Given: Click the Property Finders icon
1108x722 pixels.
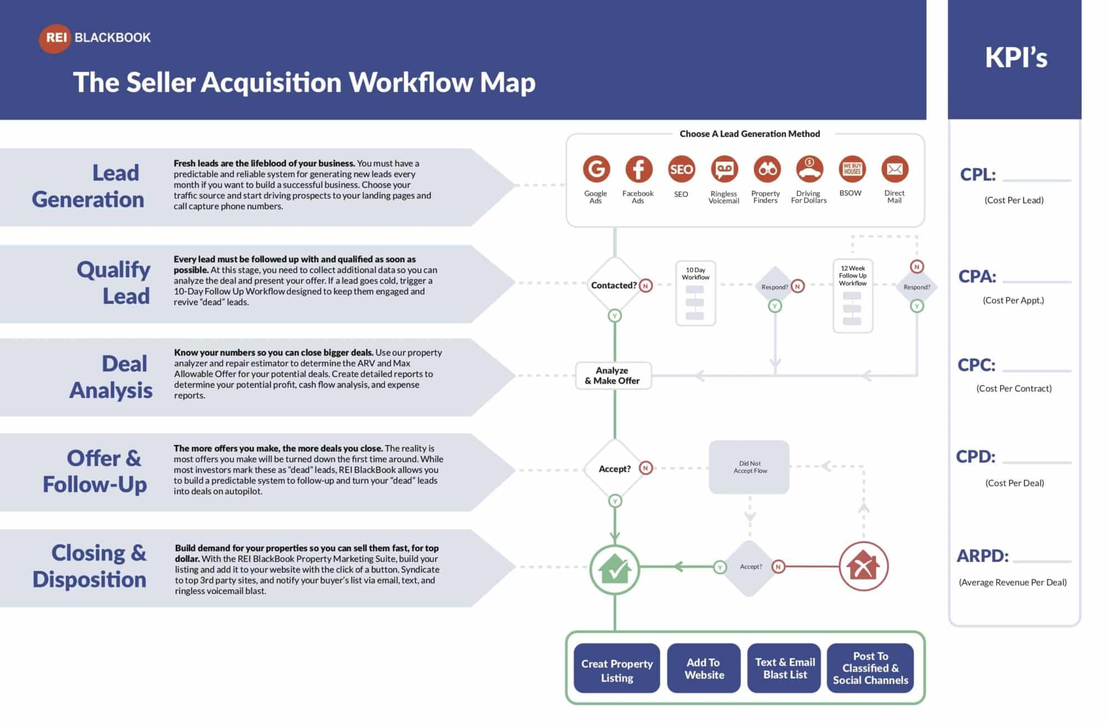Looking at the screenshot, I should click(x=765, y=170).
